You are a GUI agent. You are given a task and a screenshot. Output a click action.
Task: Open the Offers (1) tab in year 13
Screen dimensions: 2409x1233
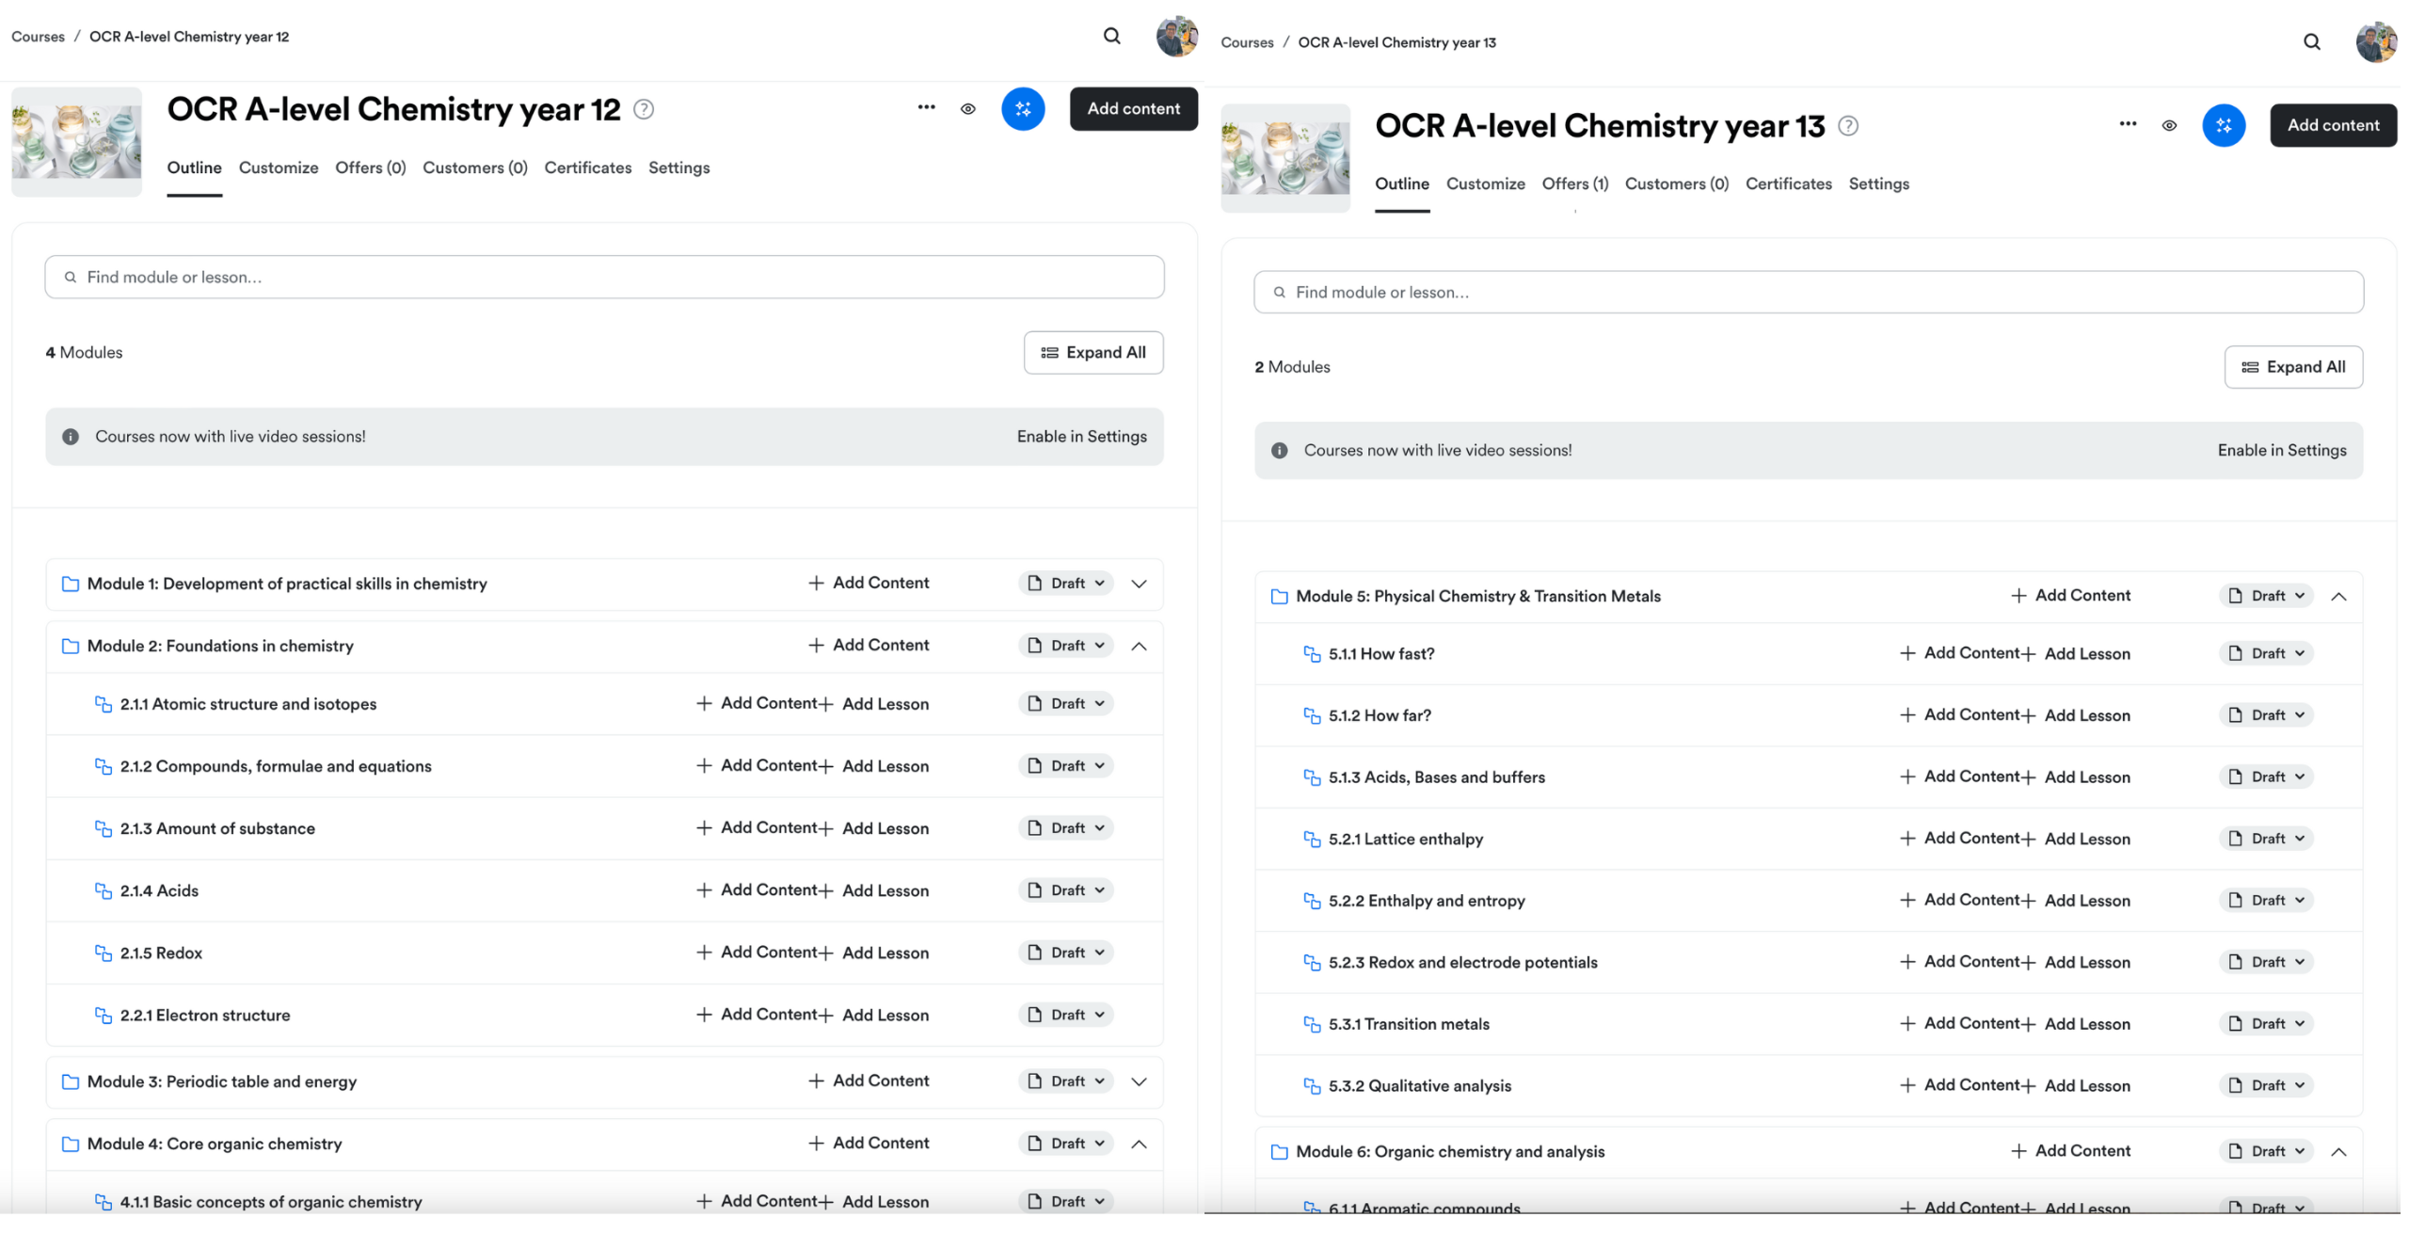tap(1574, 184)
